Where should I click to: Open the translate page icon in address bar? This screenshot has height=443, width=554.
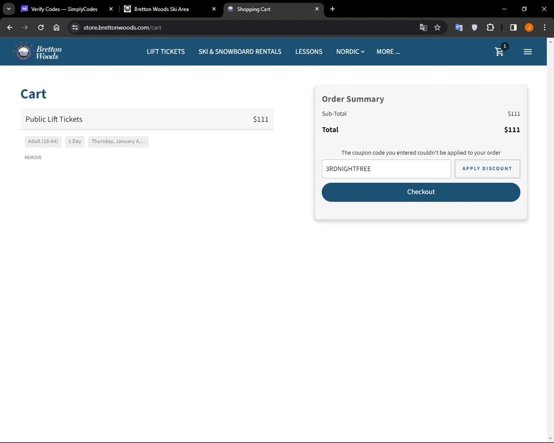pyautogui.click(x=423, y=27)
